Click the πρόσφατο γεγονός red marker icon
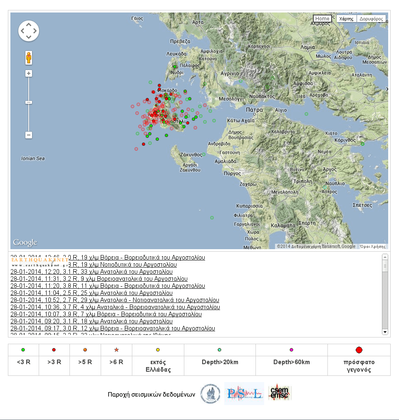Viewport: 399px width, 420px height. (359, 350)
